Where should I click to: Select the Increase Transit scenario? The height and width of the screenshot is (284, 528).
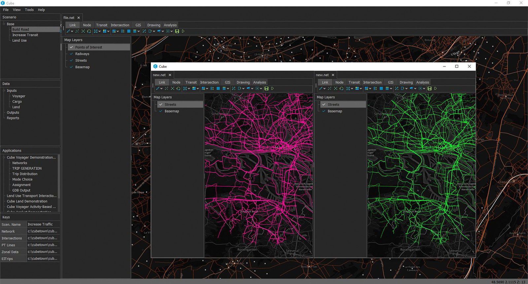[25, 35]
